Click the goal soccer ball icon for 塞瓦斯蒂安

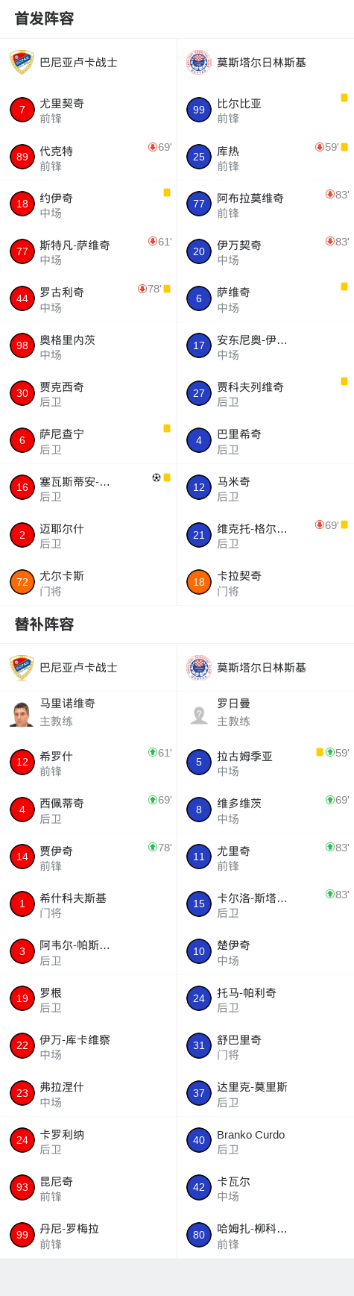coord(157,478)
